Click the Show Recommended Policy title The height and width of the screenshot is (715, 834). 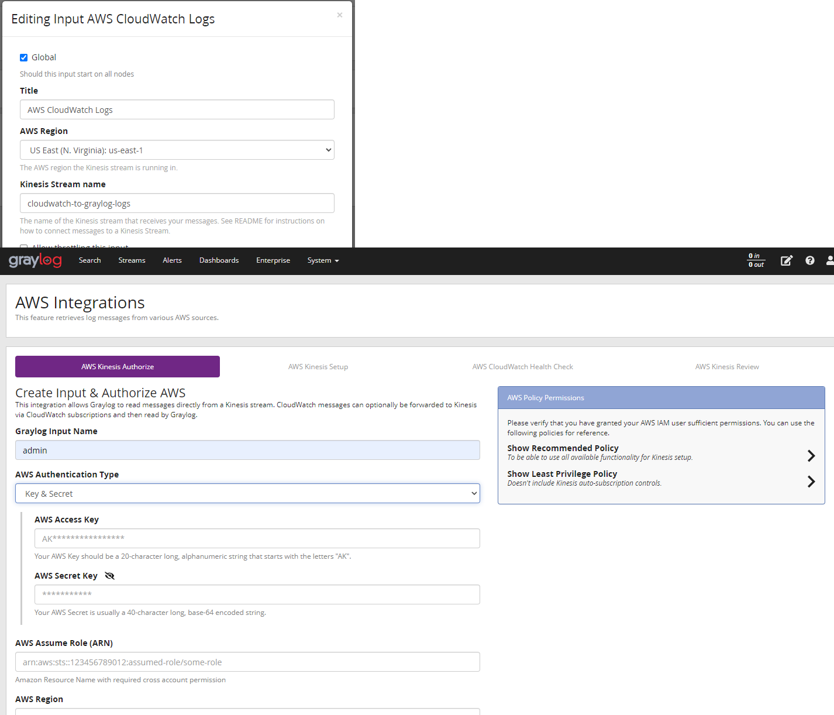pos(563,448)
